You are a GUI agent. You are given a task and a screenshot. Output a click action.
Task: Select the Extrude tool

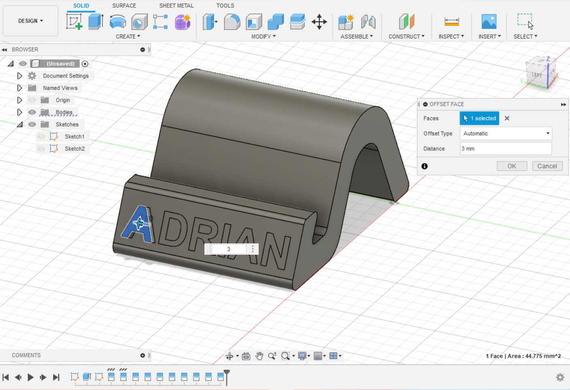96,21
